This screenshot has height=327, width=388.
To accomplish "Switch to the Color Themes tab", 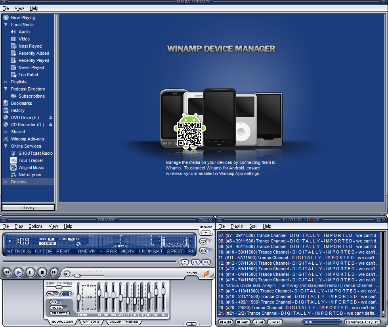I will pyautogui.click(x=123, y=321).
